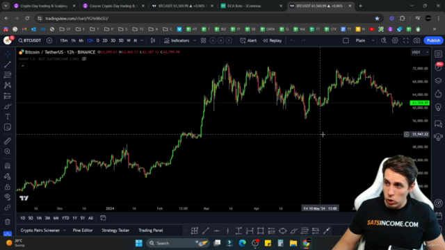Open the watchlist panel icon
The image size is (445, 250).
click(438, 54)
